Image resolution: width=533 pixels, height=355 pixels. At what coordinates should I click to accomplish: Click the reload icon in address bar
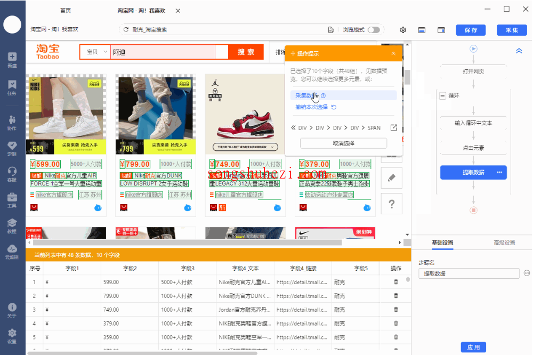click(x=126, y=30)
